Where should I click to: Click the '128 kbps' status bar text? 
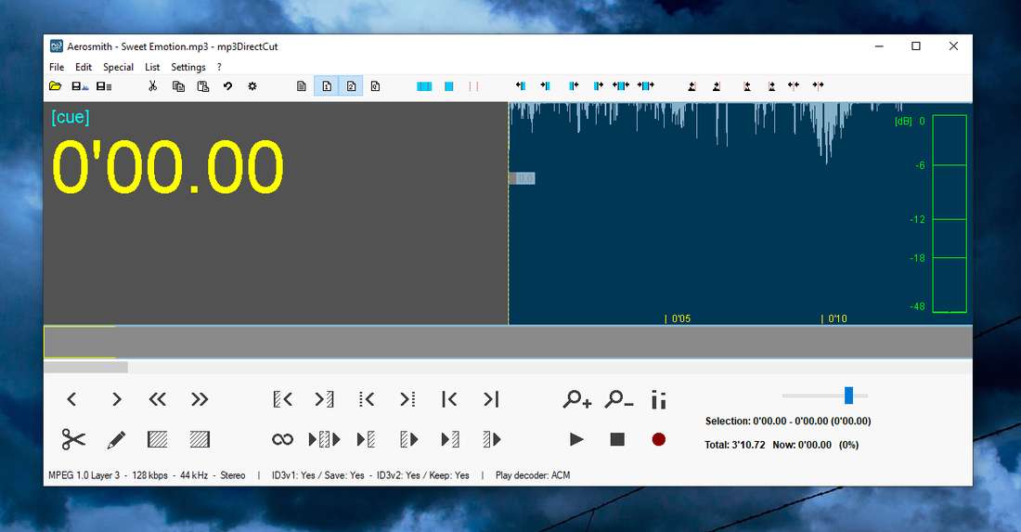click(149, 475)
